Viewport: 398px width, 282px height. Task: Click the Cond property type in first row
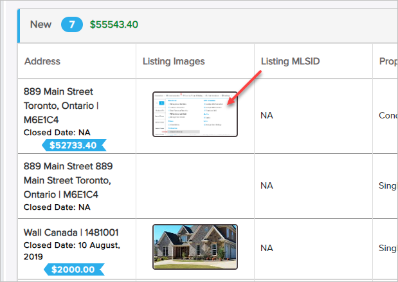coord(388,116)
